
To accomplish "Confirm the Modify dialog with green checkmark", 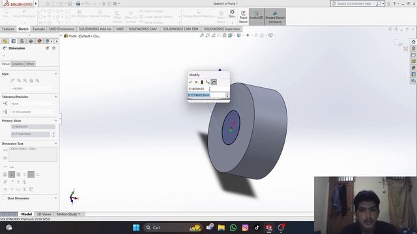I will click(190, 83).
